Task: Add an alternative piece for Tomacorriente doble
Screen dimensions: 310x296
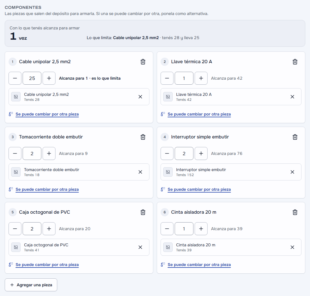Action: (47, 190)
